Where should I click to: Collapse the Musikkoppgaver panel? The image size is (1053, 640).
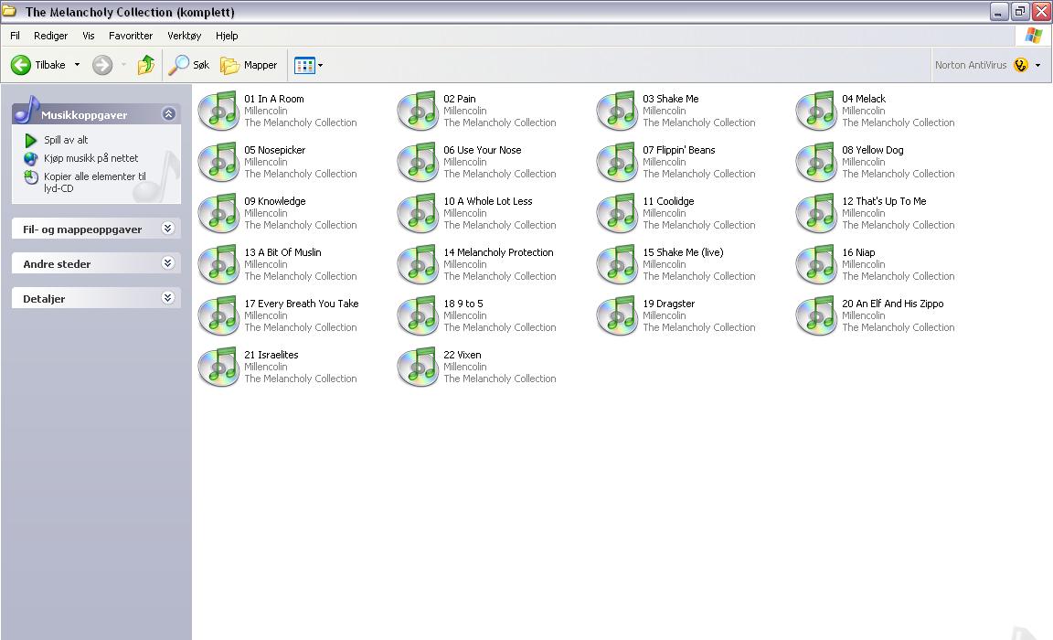click(x=168, y=114)
